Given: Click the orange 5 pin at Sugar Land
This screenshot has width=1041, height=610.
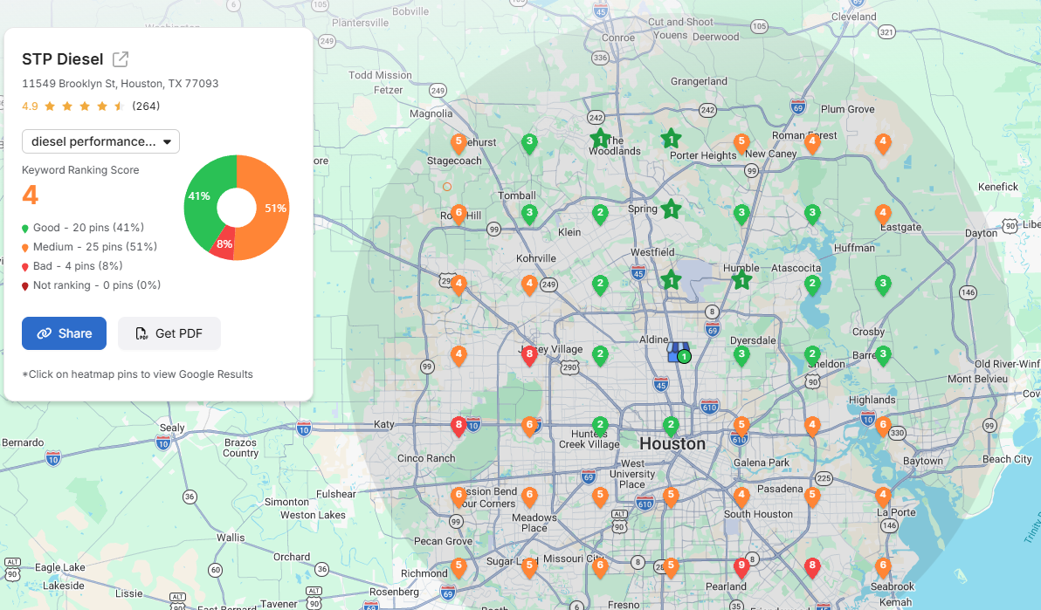Looking at the screenshot, I should [529, 567].
